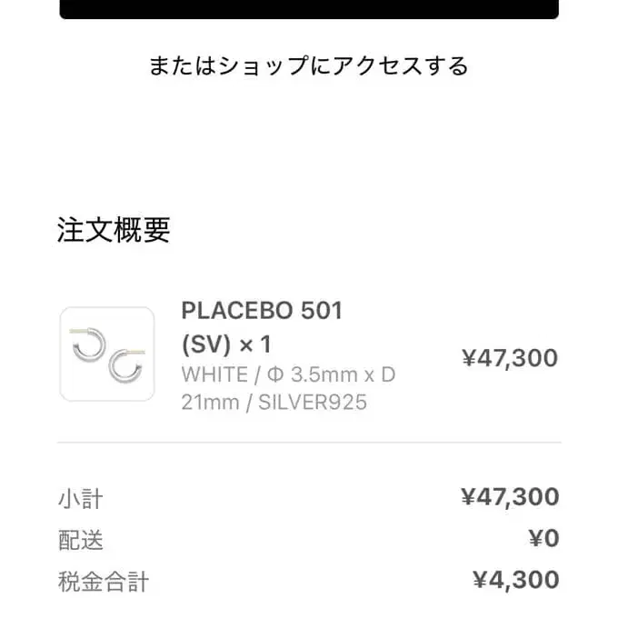This screenshot has width=618, height=618.
Task: Click the 小計 amount ¥47,300
Action: point(509,497)
